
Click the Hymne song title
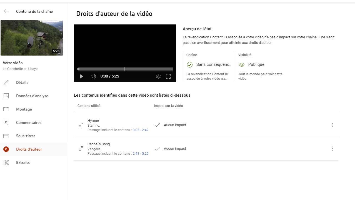click(93, 121)
